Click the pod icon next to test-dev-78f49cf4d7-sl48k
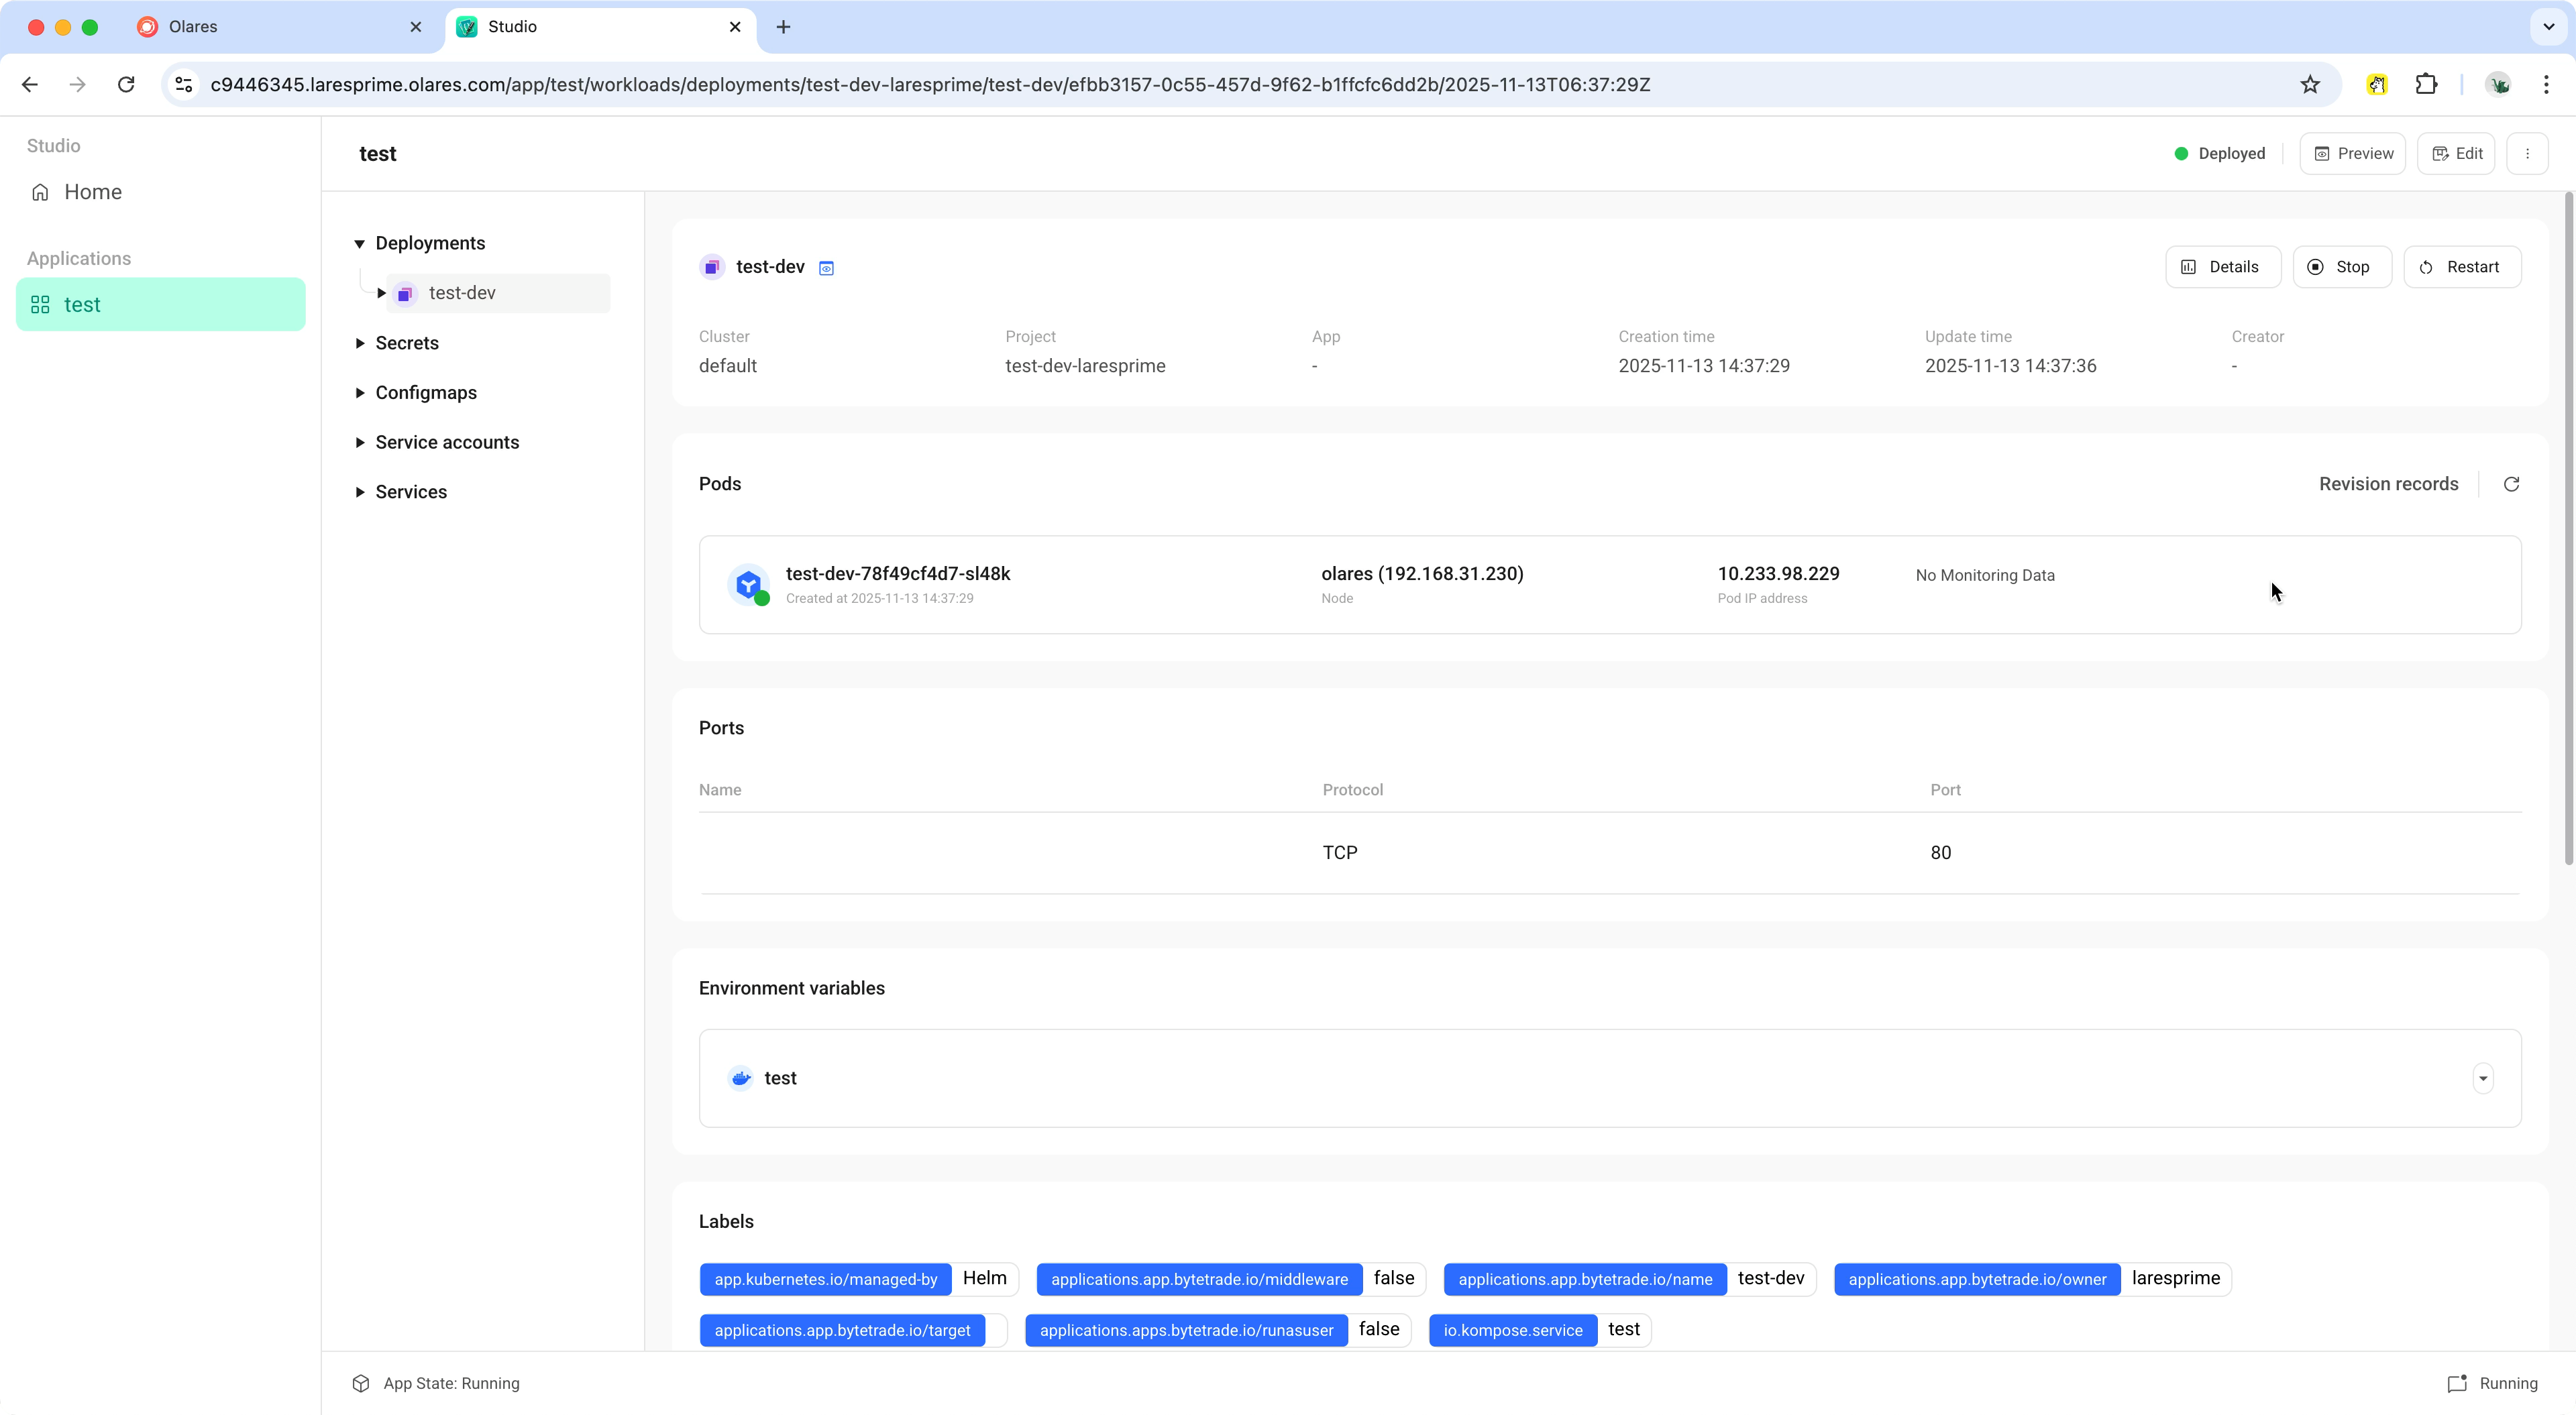The height and width of the screenshot is (1415, 2576). tap(748, 584)
